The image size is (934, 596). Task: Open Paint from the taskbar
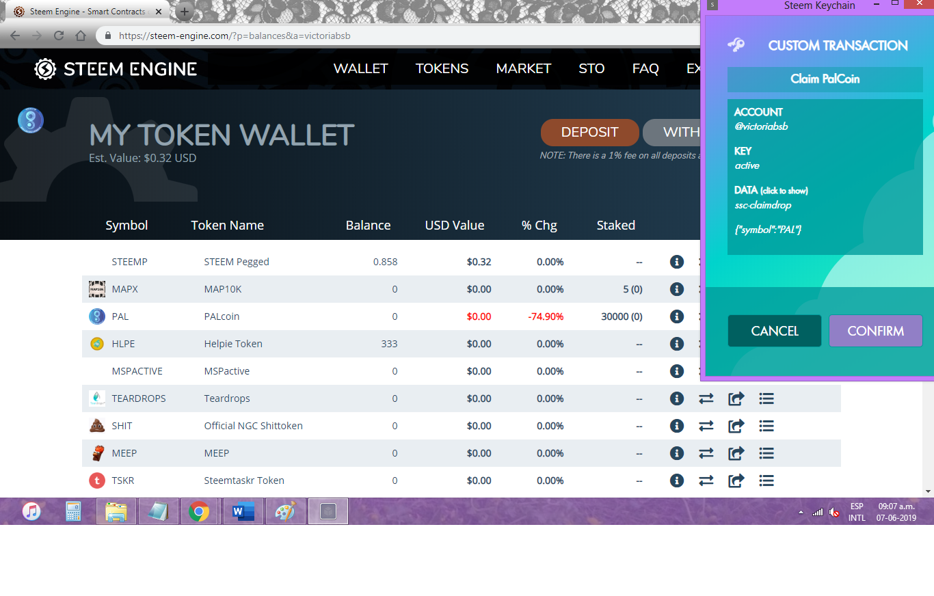[x=285, y=511]
